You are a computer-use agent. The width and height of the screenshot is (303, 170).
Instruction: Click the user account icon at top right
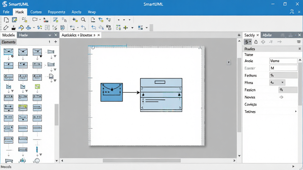point(292,12)
